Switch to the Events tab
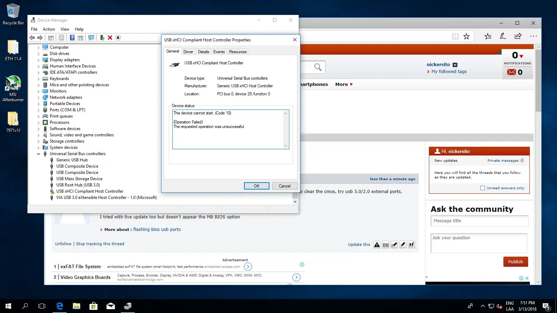This screenshot has height=313, width=557. coord(219,52)
